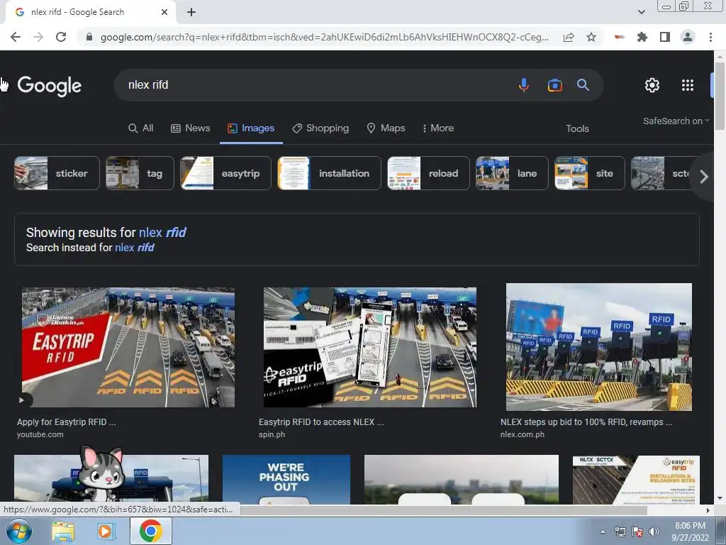Click the nlex rfid corrected link
The width and height of the screenshot is (726, 545).
pyautogui.click(x=162, y=232)
